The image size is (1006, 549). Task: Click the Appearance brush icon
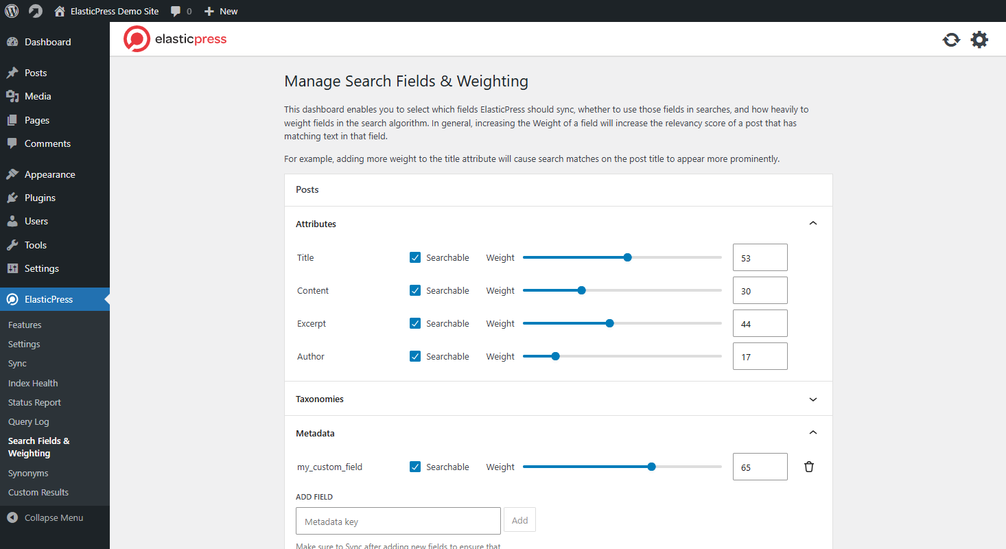(12, 174)
